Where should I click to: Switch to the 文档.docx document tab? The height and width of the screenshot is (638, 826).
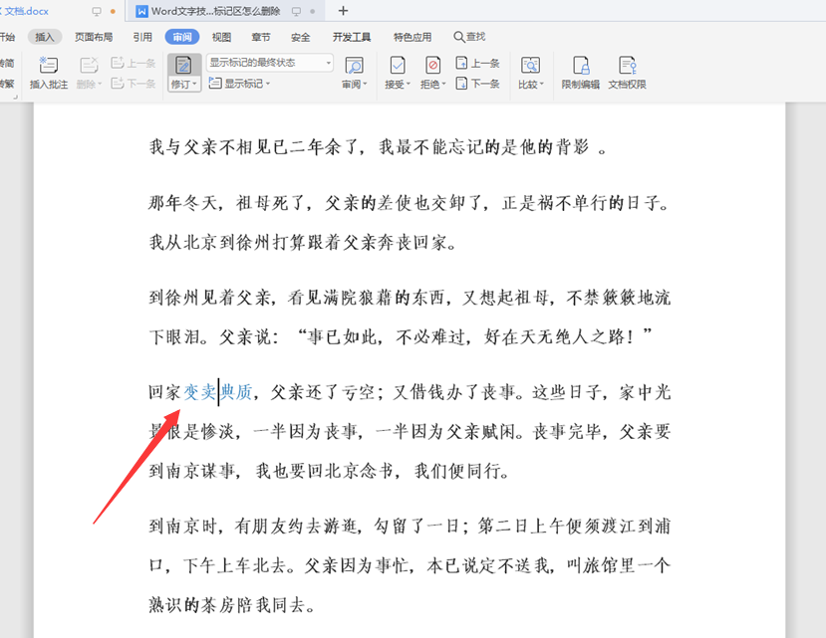(28, 11)
